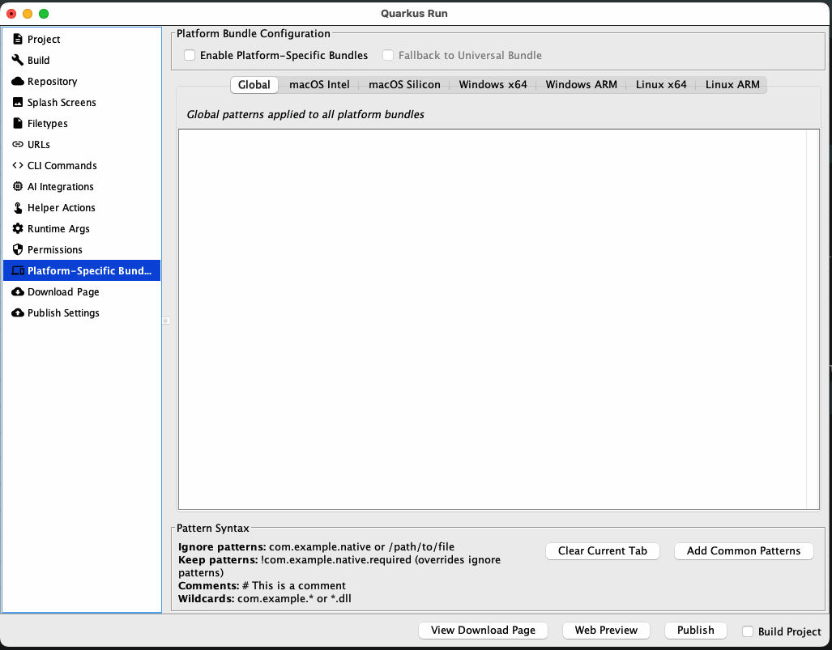Viewport: 832px width, 650px height.
Task: Click the Splash Screens image icon
Action: coord(18,102)
